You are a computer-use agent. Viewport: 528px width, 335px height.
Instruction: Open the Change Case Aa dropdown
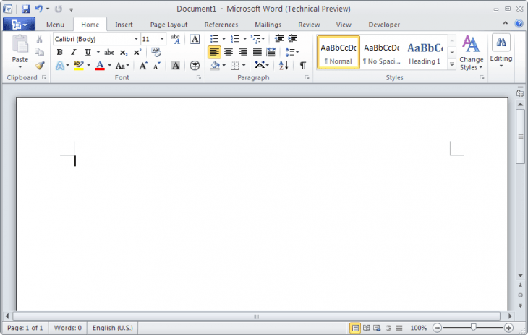[x=122, y=66]
